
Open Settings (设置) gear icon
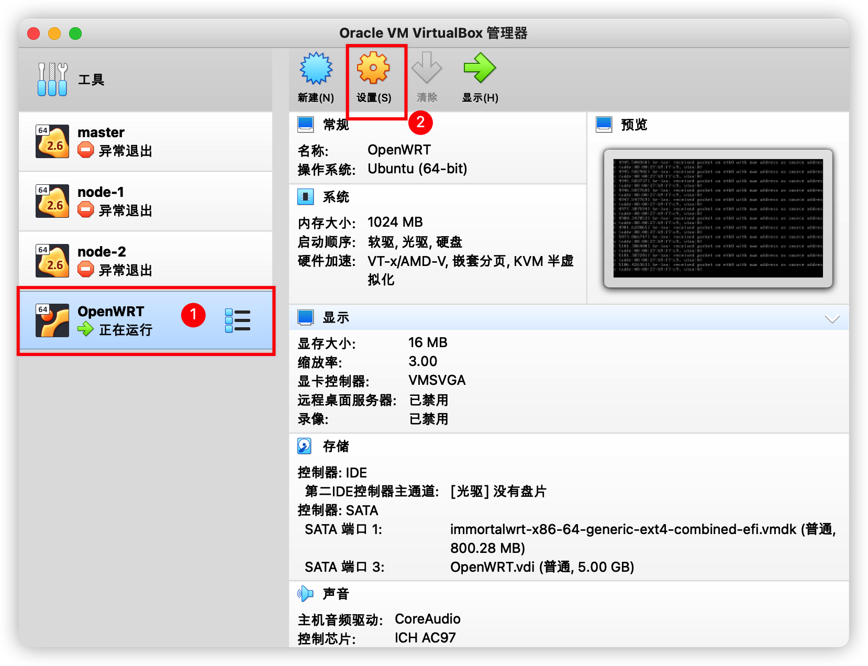(x=373, y=69)
